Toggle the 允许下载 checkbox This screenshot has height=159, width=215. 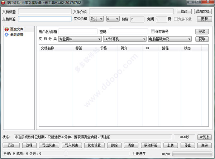pyautogui.click(x=176, y=19)
